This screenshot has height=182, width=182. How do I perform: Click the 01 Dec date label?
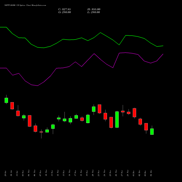pos(134,173)
